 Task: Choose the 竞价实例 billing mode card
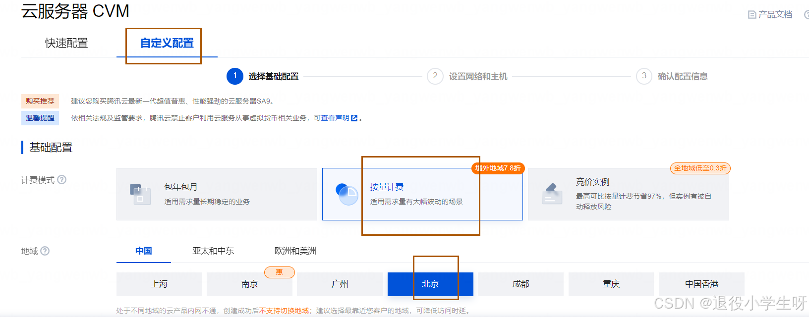[629, 194]
